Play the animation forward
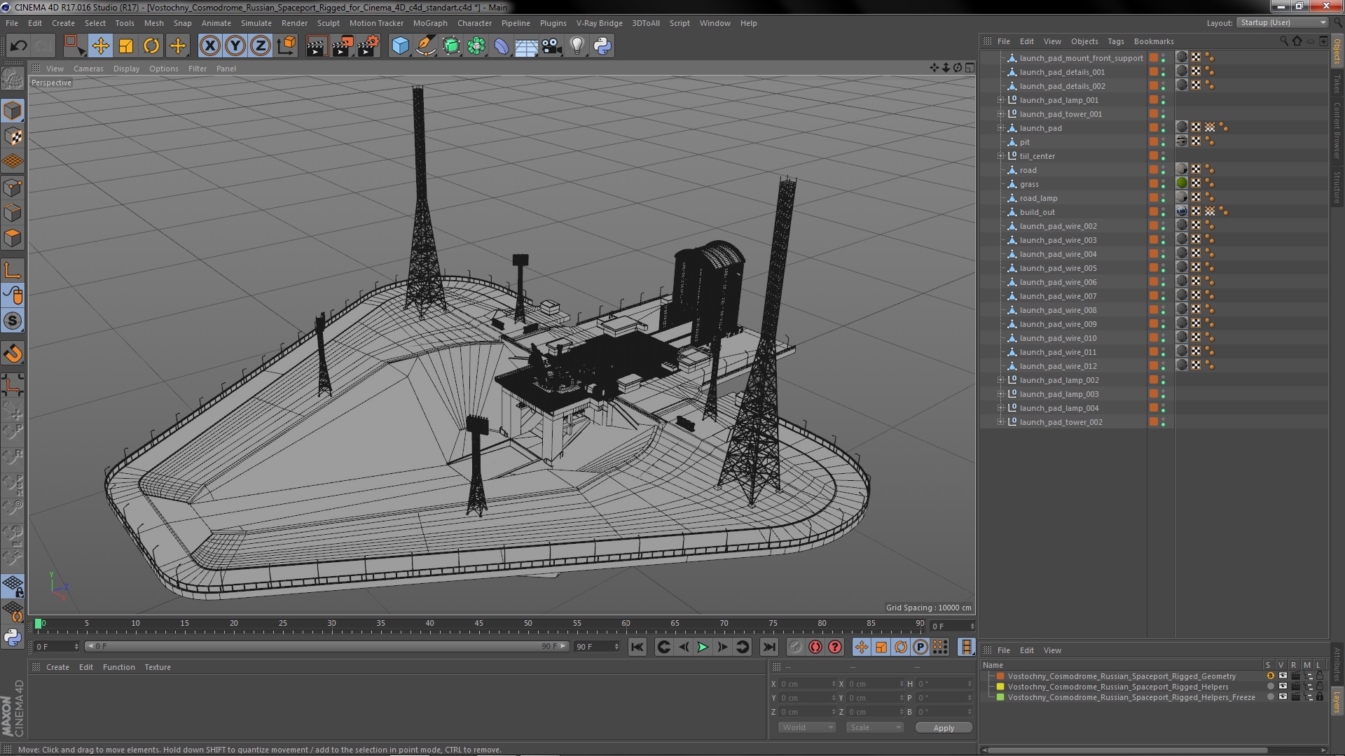The height and width of the screenshot is (756, 1345). (x=703, y=647)
